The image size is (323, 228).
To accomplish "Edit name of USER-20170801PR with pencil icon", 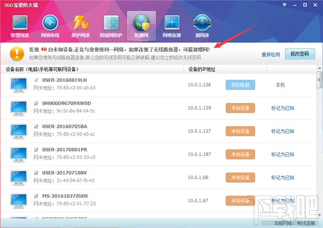I will [x=36, y=150].
